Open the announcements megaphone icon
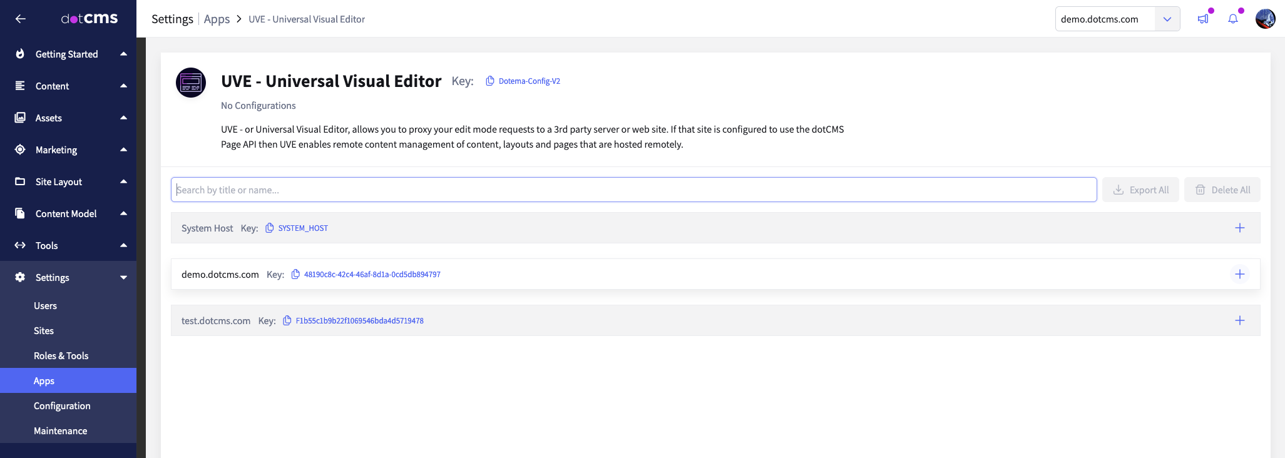The width and height of the screenshot is (1285, 458). (x=1203, y=19)
